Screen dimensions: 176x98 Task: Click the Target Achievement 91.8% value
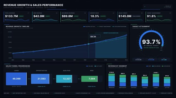[x=151, y=16]
